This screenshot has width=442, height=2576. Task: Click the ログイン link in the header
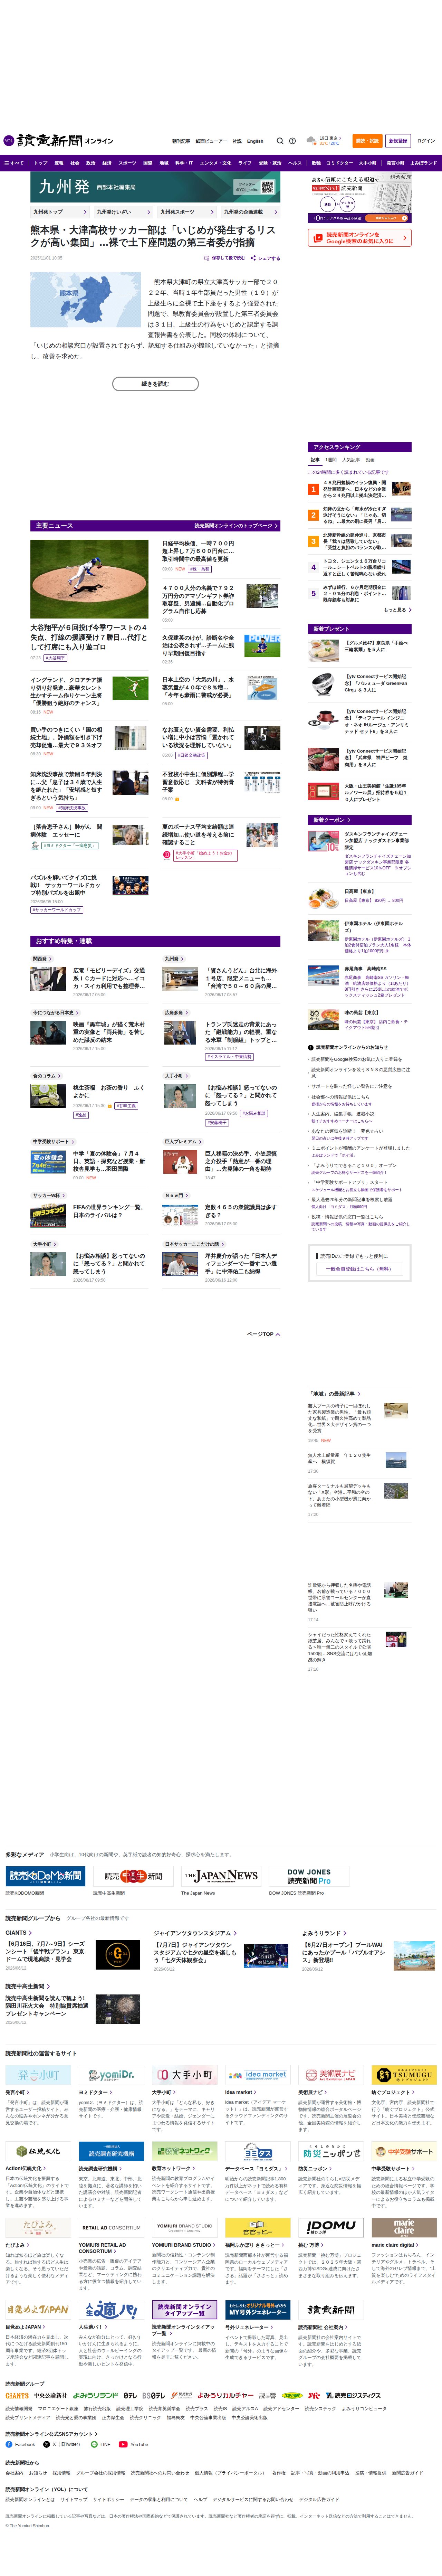(x=426, y=141)
